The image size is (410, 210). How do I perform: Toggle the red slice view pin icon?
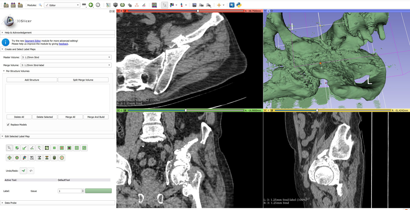click(119, 11)
